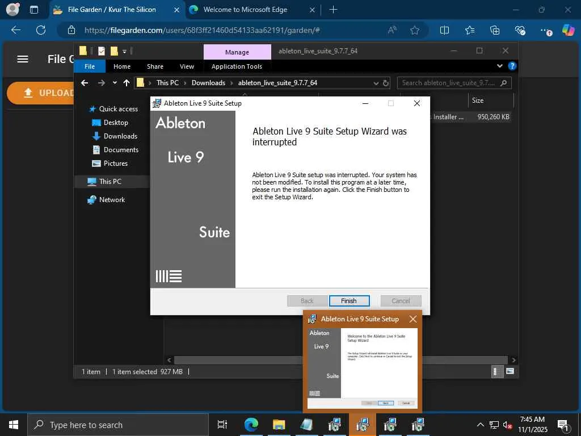Click New Folder icon in Explorer title bar
This screenshot has height=436, width=581.
click(x=114, y=51)
